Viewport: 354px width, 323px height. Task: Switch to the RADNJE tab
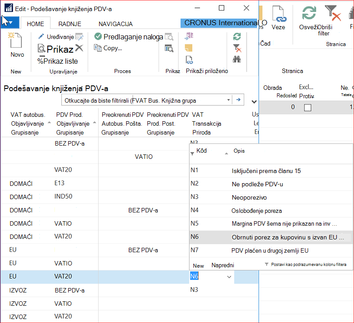(70, 24)
